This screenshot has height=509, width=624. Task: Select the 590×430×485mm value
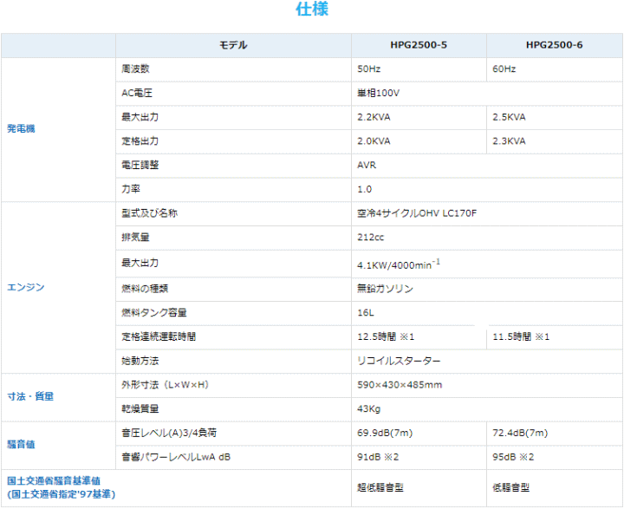click(x=400, y=385)
